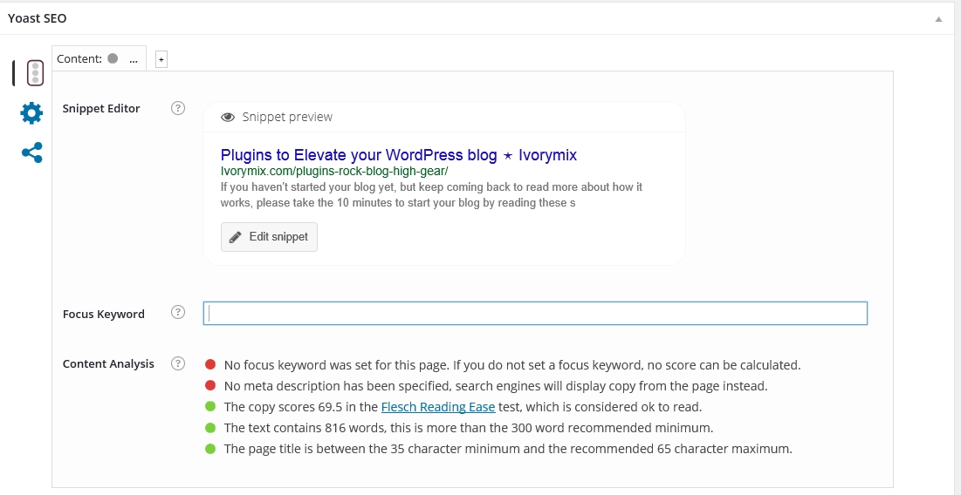The image size is (961, 495).
Task: Open the Yoast social share settings
Action: point(32,153)
